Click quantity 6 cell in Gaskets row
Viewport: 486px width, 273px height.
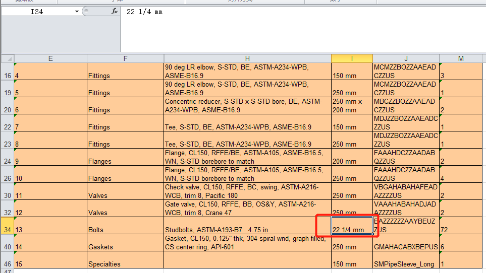[x=461, y=243]
